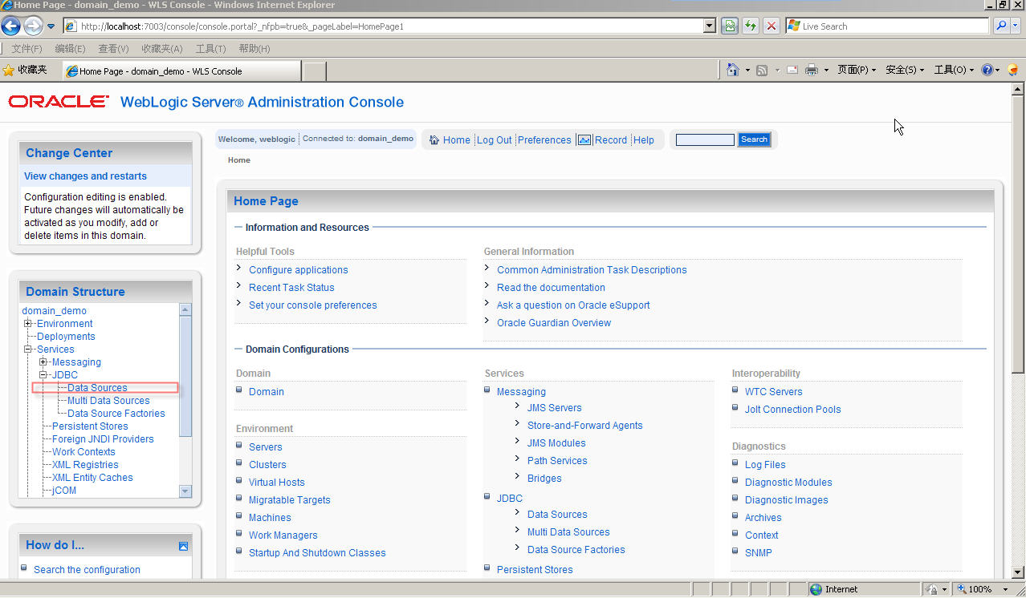This screenshot has width=1026, height=598.
Task: Open the WTC Servers link
Action: tap(773, 392)
